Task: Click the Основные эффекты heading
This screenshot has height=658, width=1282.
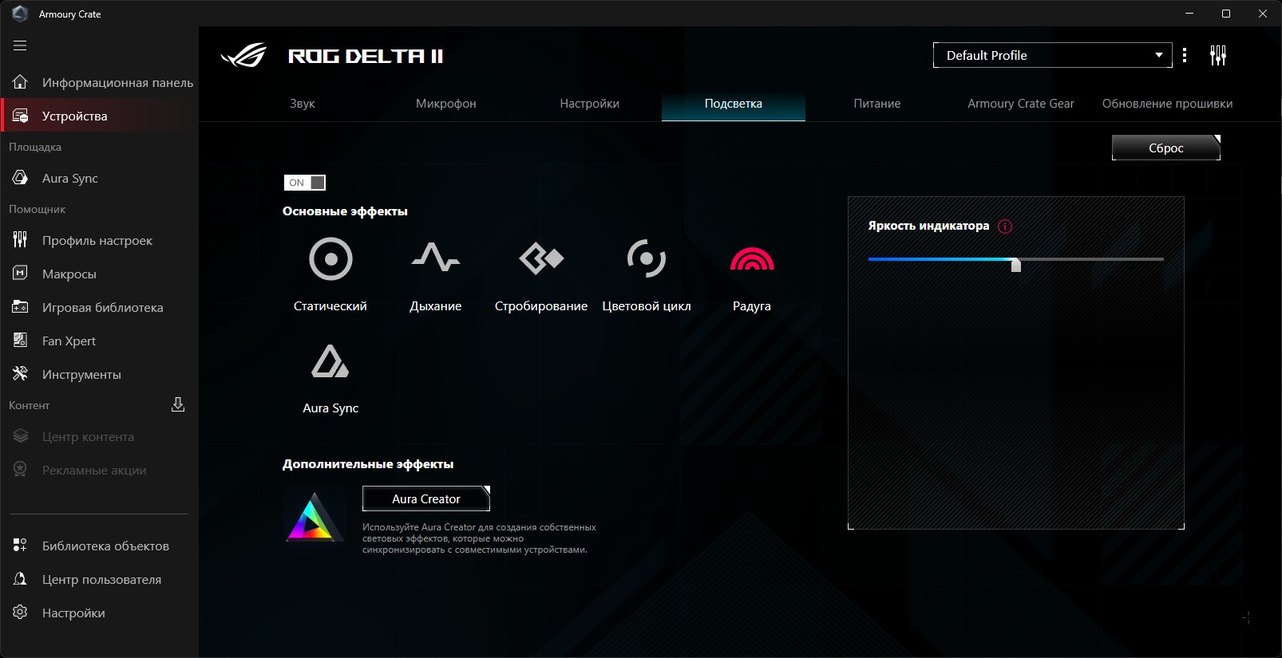Action: pyautogui.click(x=345, y=211)
